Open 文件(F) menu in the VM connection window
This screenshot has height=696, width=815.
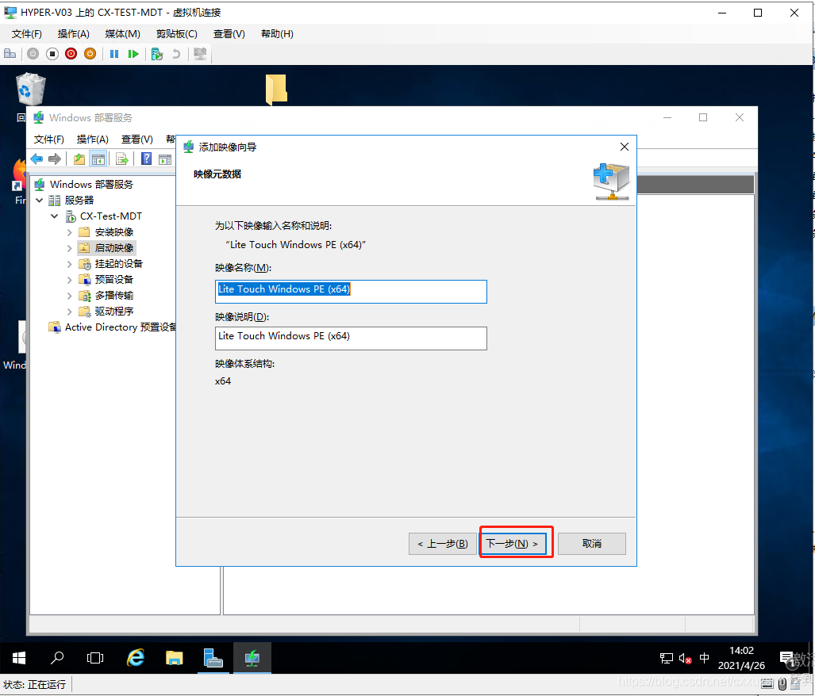pos(26,34)
